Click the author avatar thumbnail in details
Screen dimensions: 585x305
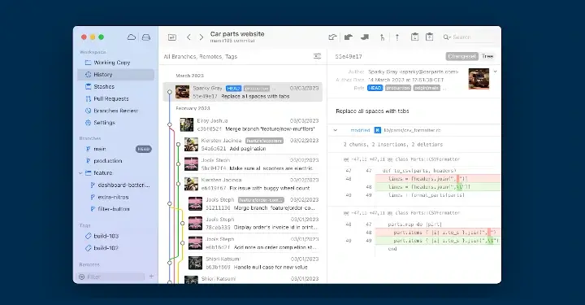pyautogui.click(x=479, y=79)
